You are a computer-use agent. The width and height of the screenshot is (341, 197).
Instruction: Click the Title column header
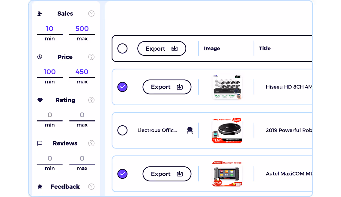click(265, 49)
